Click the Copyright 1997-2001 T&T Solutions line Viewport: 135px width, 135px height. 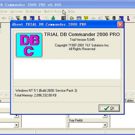click(82, 45)
